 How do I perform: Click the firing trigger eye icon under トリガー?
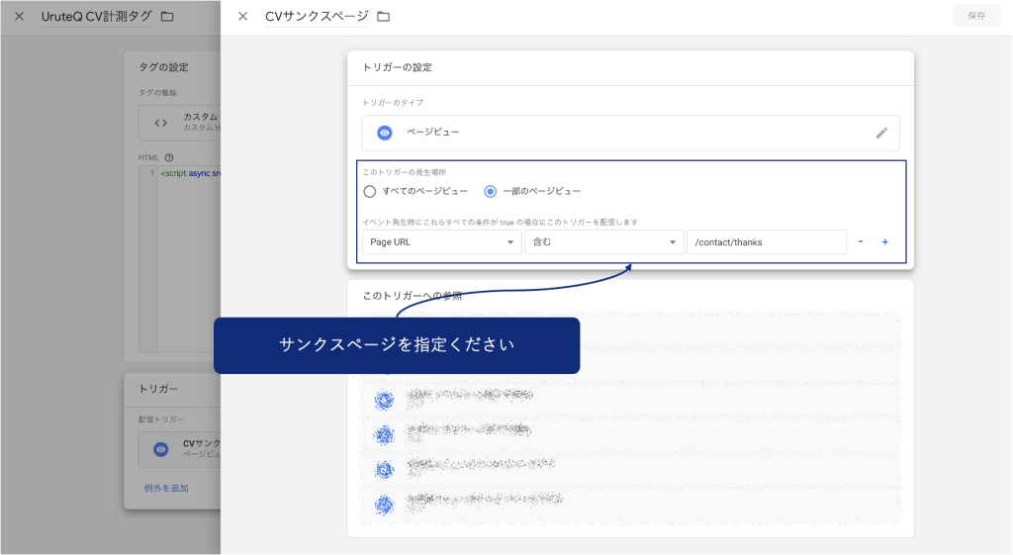pos(161,449)
